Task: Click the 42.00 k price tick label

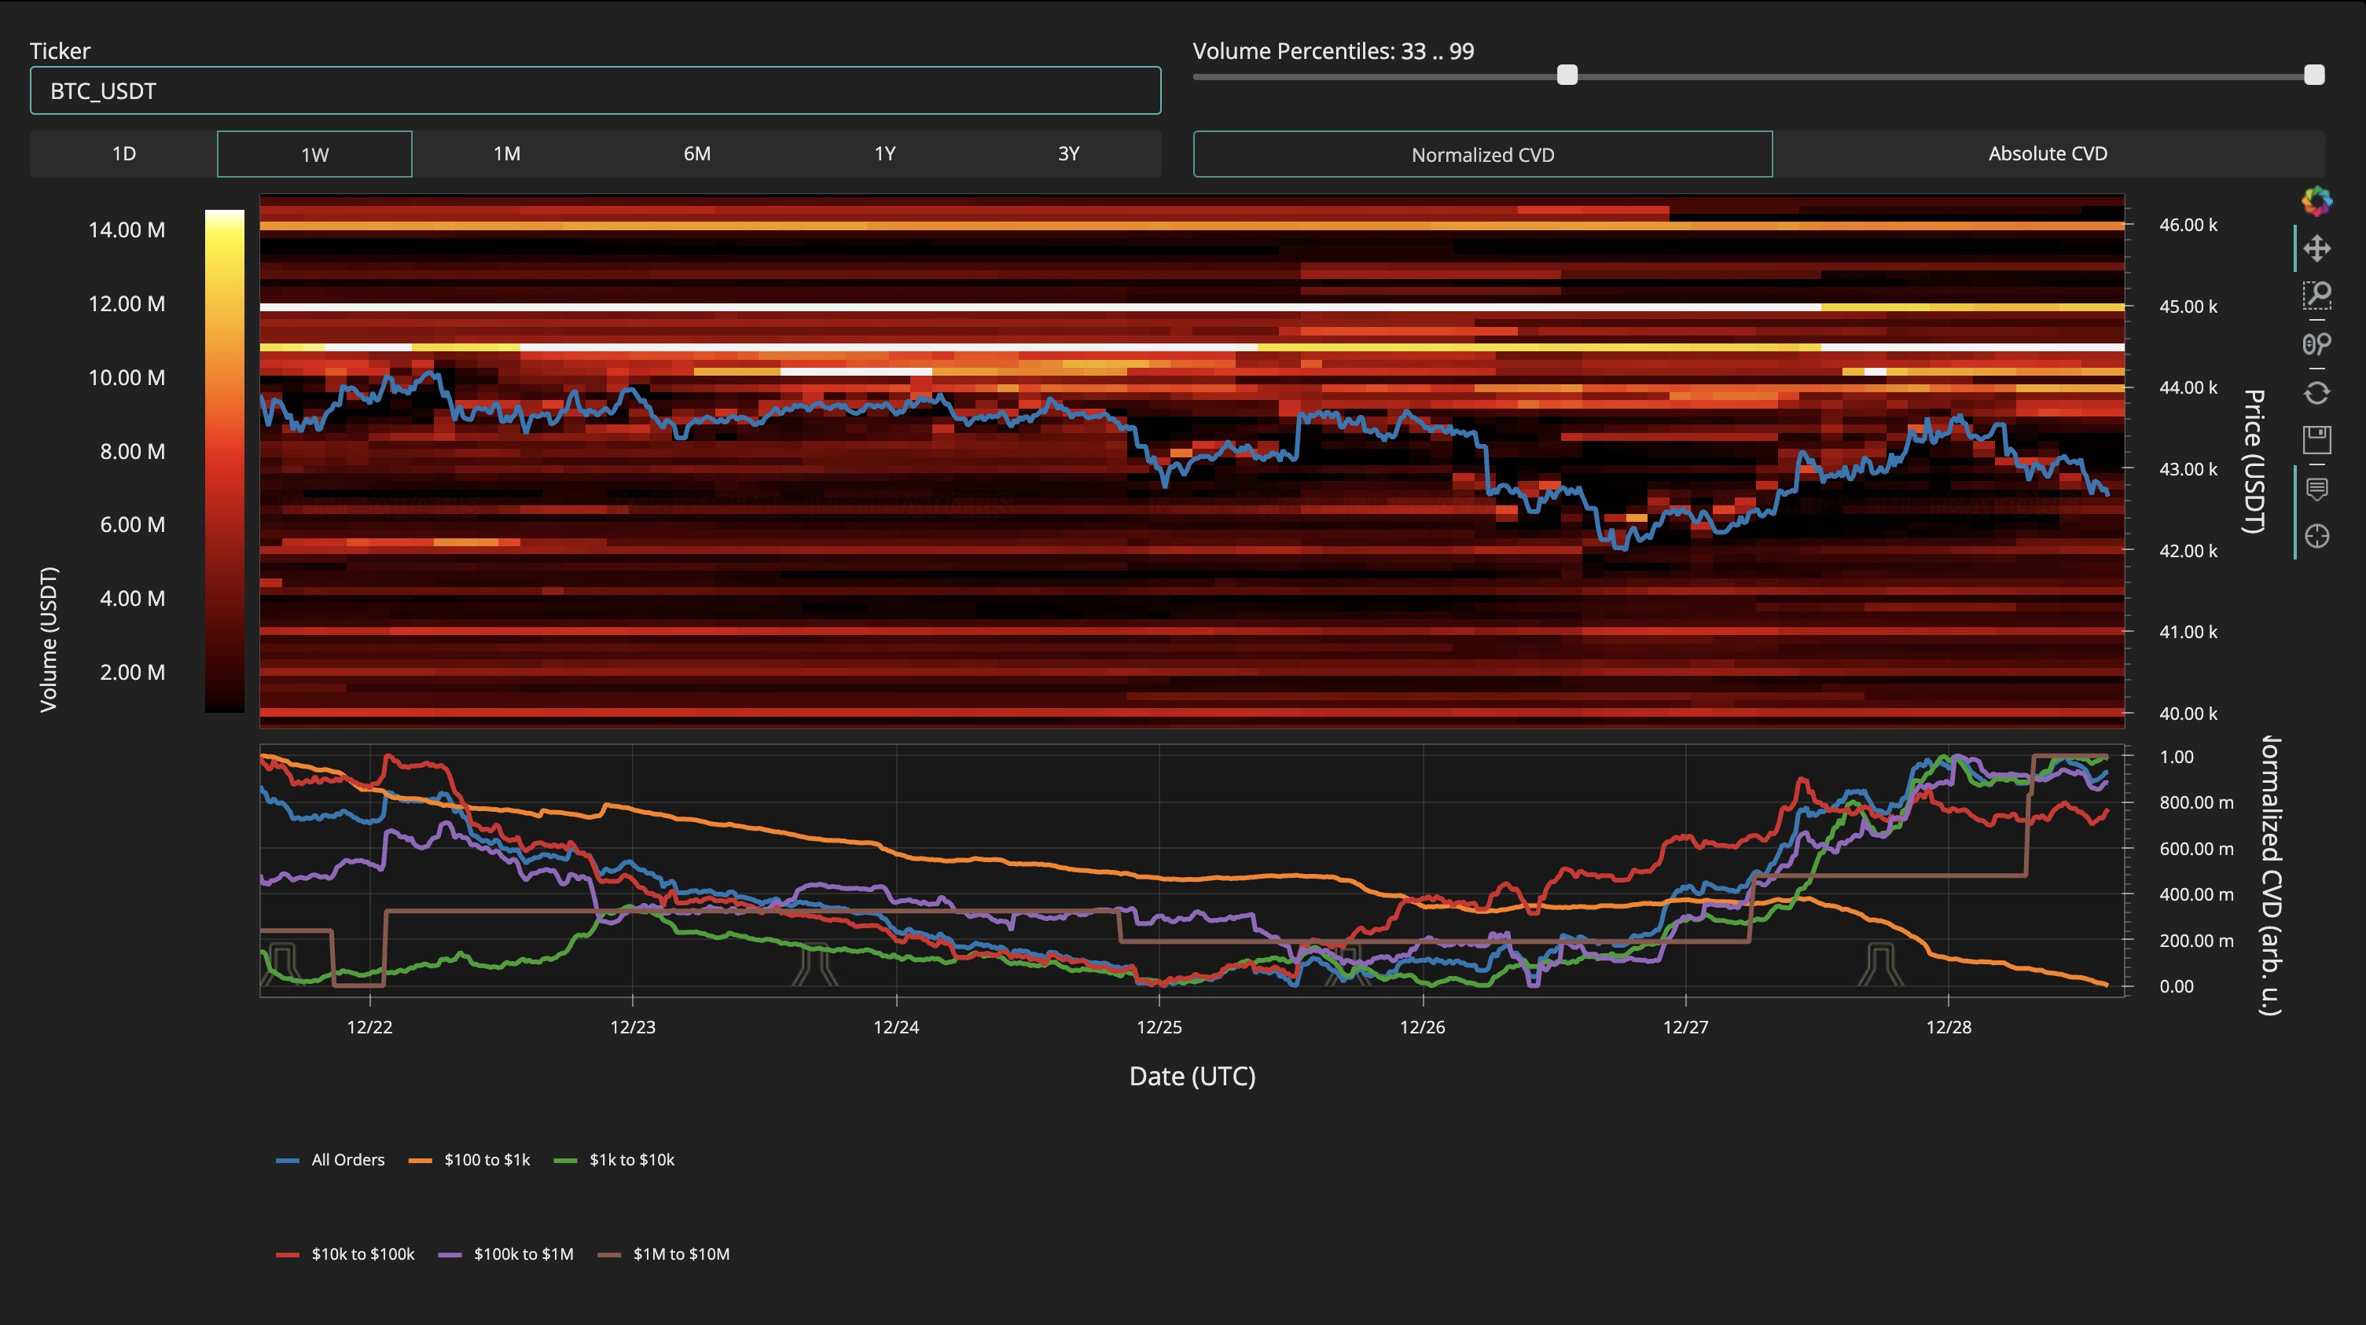Action: tap(2188, 551)
